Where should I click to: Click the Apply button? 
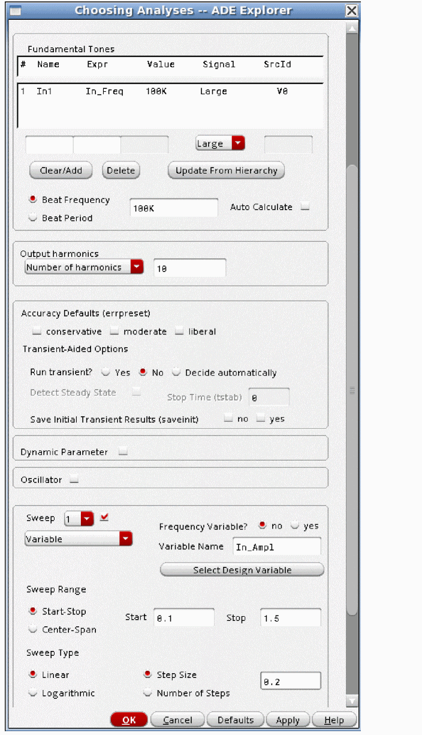pyautogui.click(x=288, y=720)
